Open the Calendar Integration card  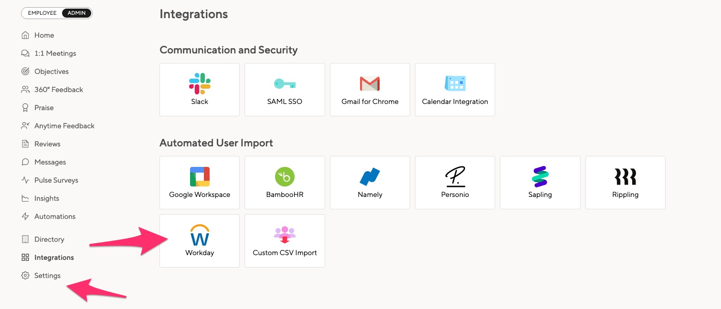[455, 89]
